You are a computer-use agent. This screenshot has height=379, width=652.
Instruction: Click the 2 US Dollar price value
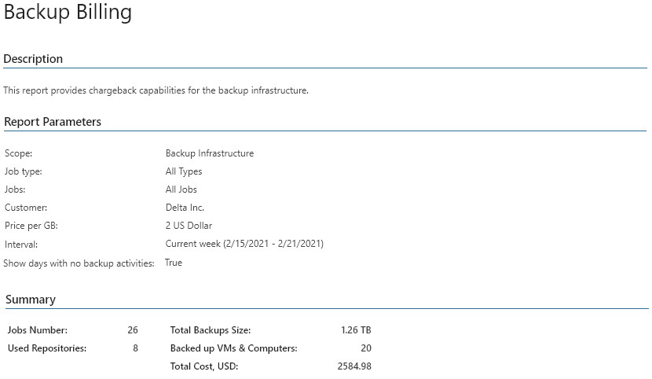[x=189, y=226]
